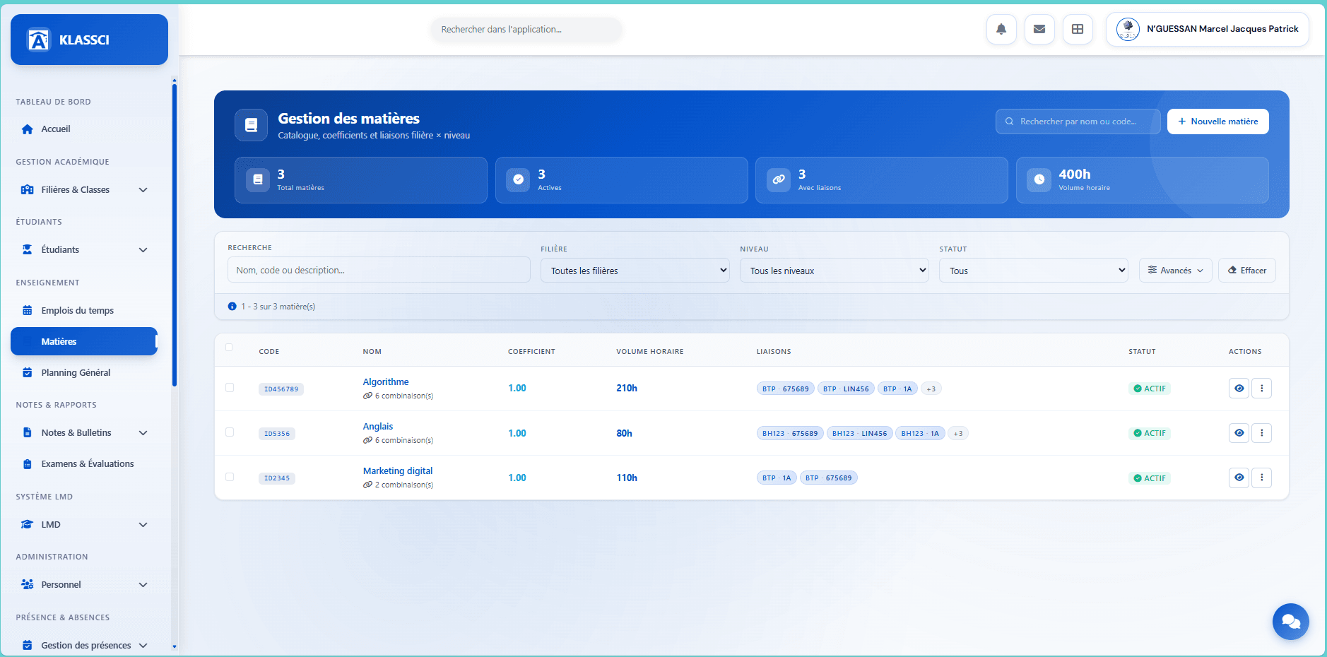This screenshot has height=657, width=1327.
Task: Click the apps grid icon in top bar
Action: [1078, 29]
